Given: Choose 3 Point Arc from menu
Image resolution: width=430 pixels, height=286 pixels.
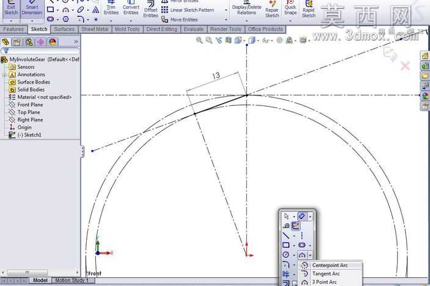Looking at the screenshot, I should tap(330, 282).
